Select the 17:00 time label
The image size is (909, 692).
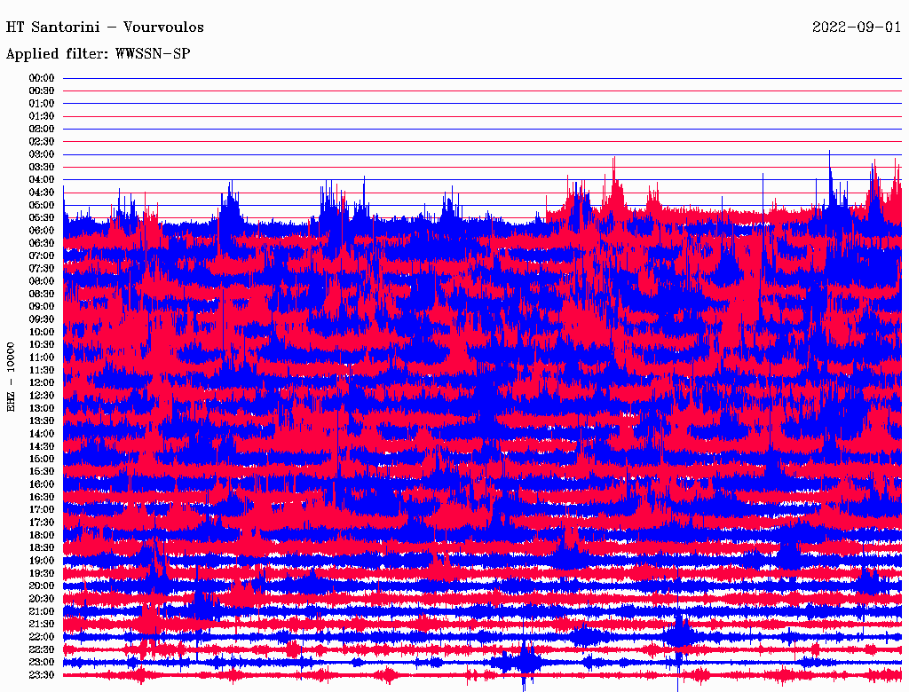tap(42, 509)
